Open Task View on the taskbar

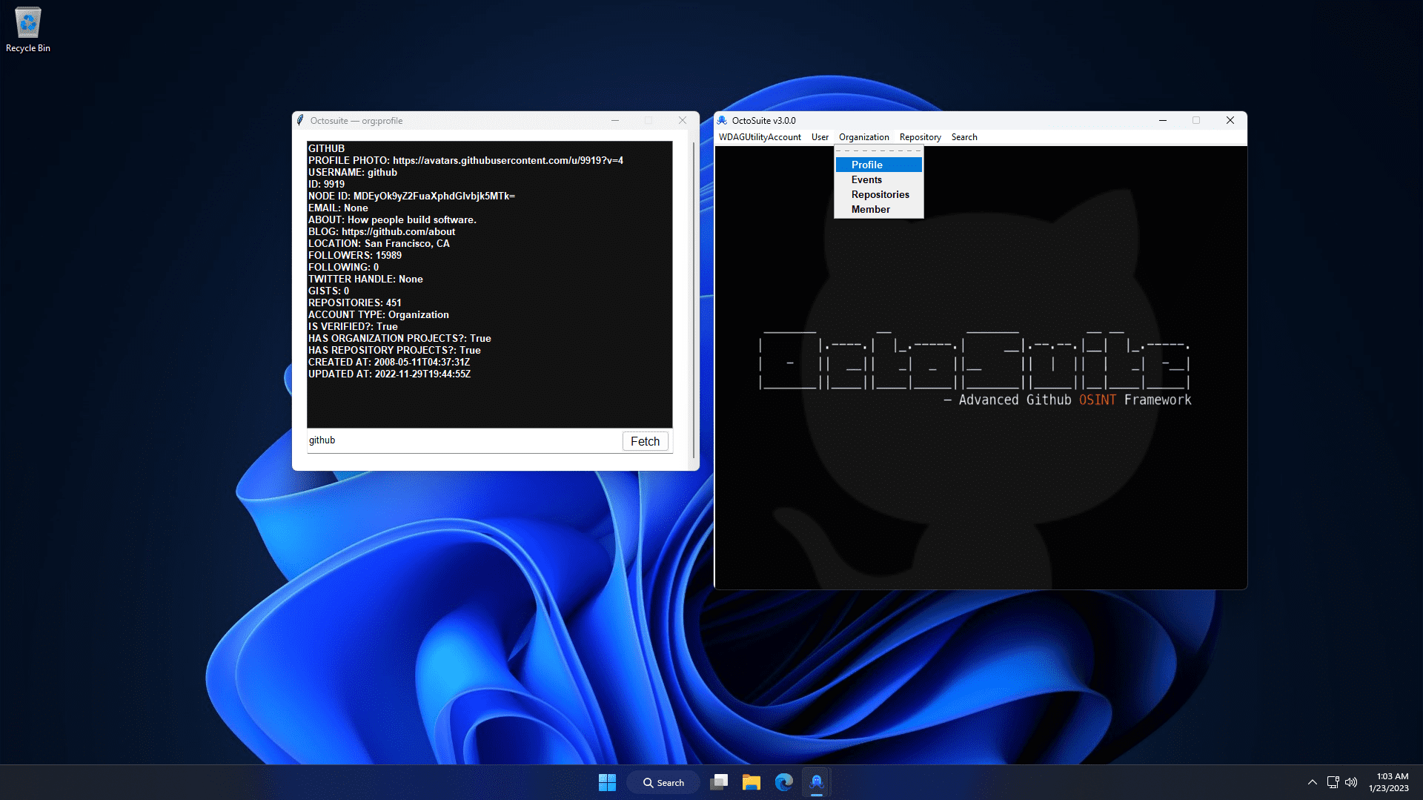coord(719,782)
